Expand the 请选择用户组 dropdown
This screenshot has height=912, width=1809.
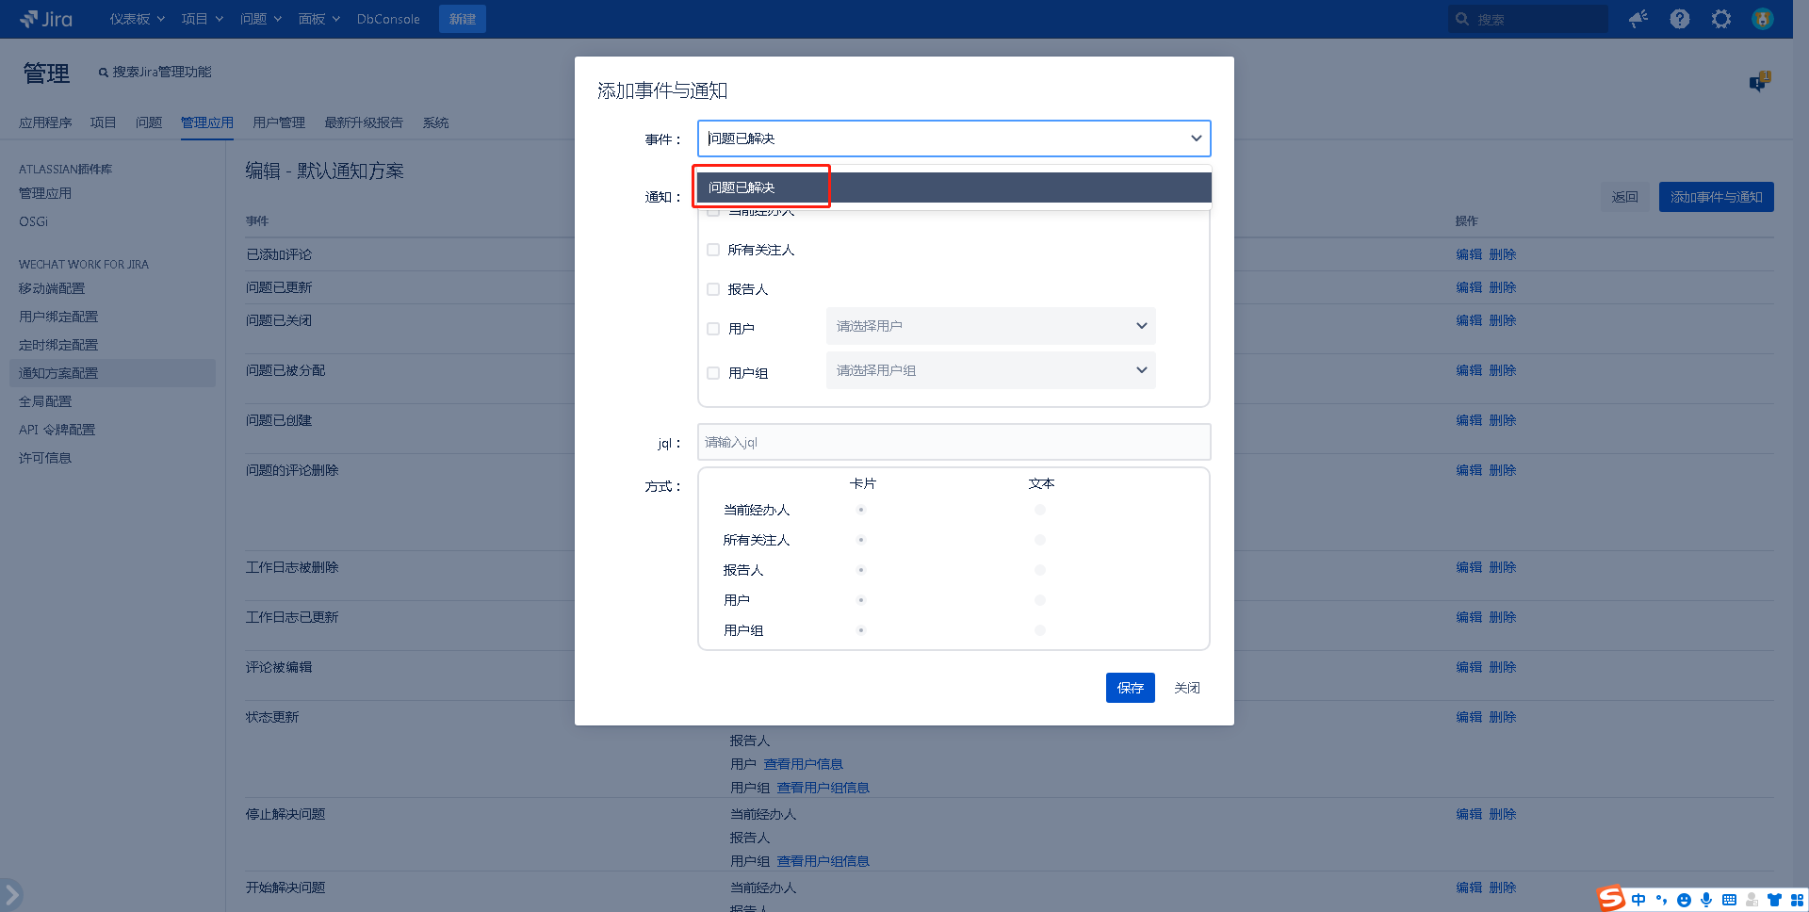990,370
